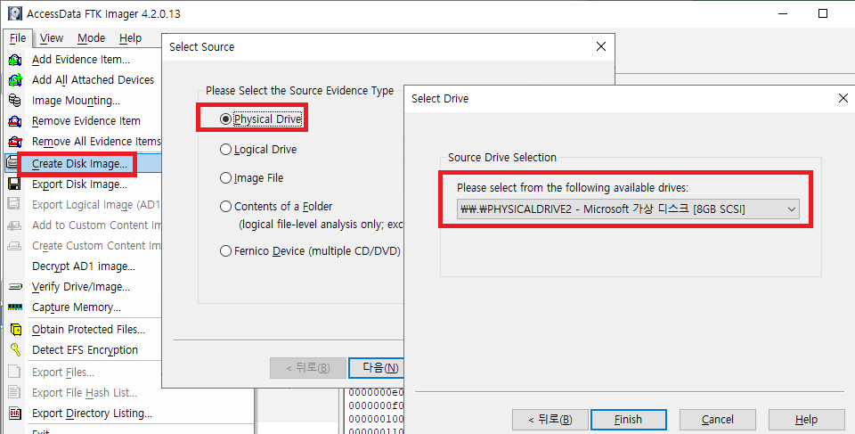Viewport: 855px width, 434px height.
Task: Click the Add All Attached Devices icon
Action: pos(14,80)
